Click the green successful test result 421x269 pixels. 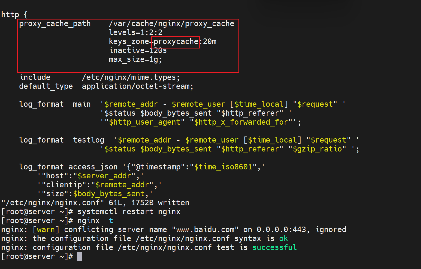(274, 248)
